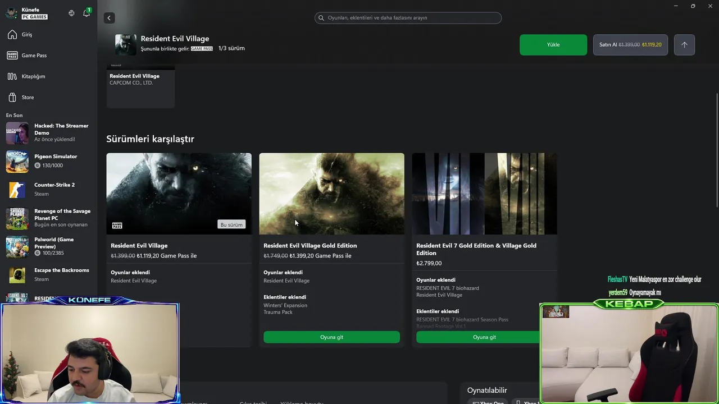Open Hacked: The Streamer Demo in recents

pos(48,133)
